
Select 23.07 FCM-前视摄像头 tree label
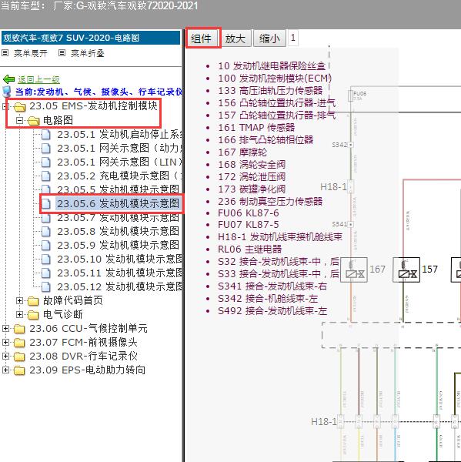click(x=83, y=343)
